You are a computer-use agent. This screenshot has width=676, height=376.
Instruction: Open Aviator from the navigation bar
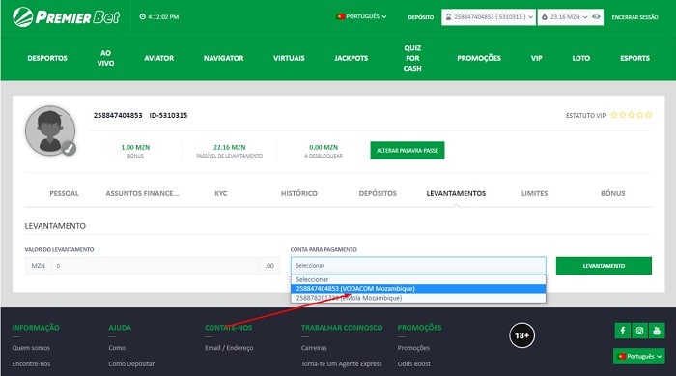[x=159, y=58]
